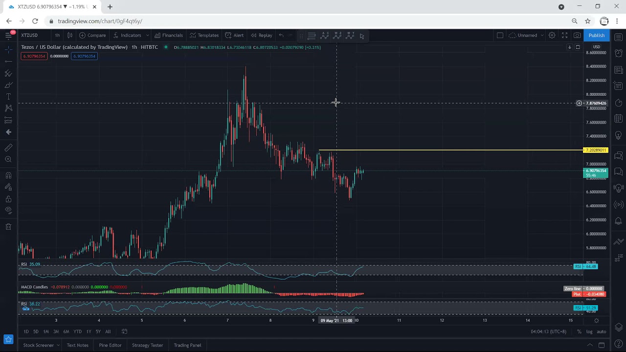Open the Unnamed layout dropdown
This screenshot has height=352, width=626.
pos(526,35)
